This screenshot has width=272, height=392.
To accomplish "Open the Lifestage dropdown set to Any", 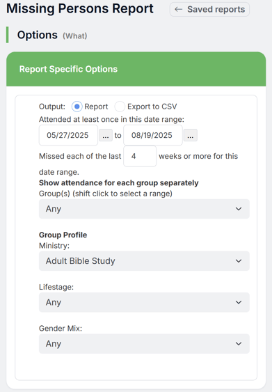I will point(144,302).
